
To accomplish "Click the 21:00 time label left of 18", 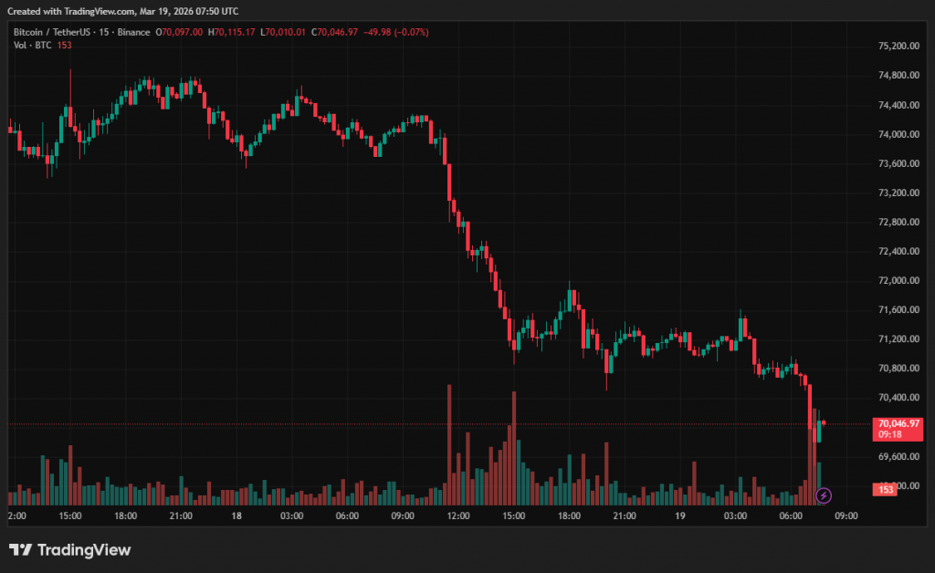I will (x=181, y=516).
